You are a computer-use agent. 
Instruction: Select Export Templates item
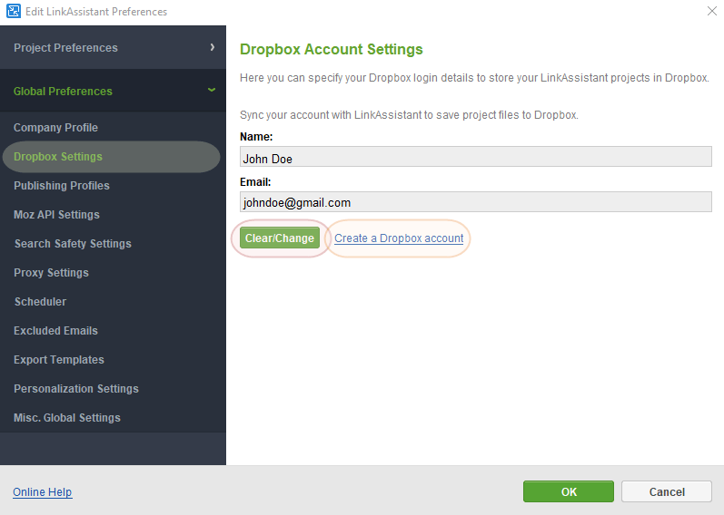(59, 360)
